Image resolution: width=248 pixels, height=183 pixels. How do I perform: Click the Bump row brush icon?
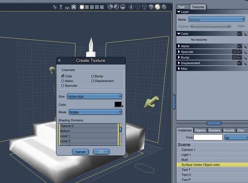point(245,57)
